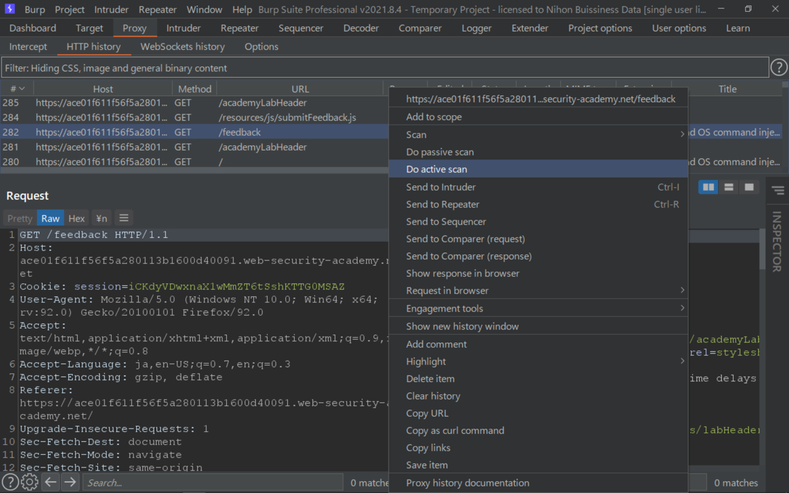
Task: Open the Decoder tab
Action: click(x=361, y=28)
